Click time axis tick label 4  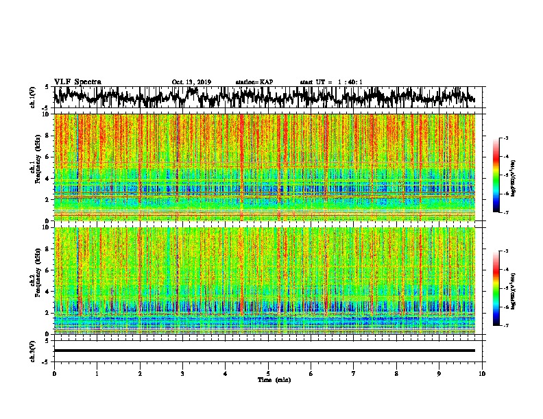pyautogui.click(x=226, y=374)
